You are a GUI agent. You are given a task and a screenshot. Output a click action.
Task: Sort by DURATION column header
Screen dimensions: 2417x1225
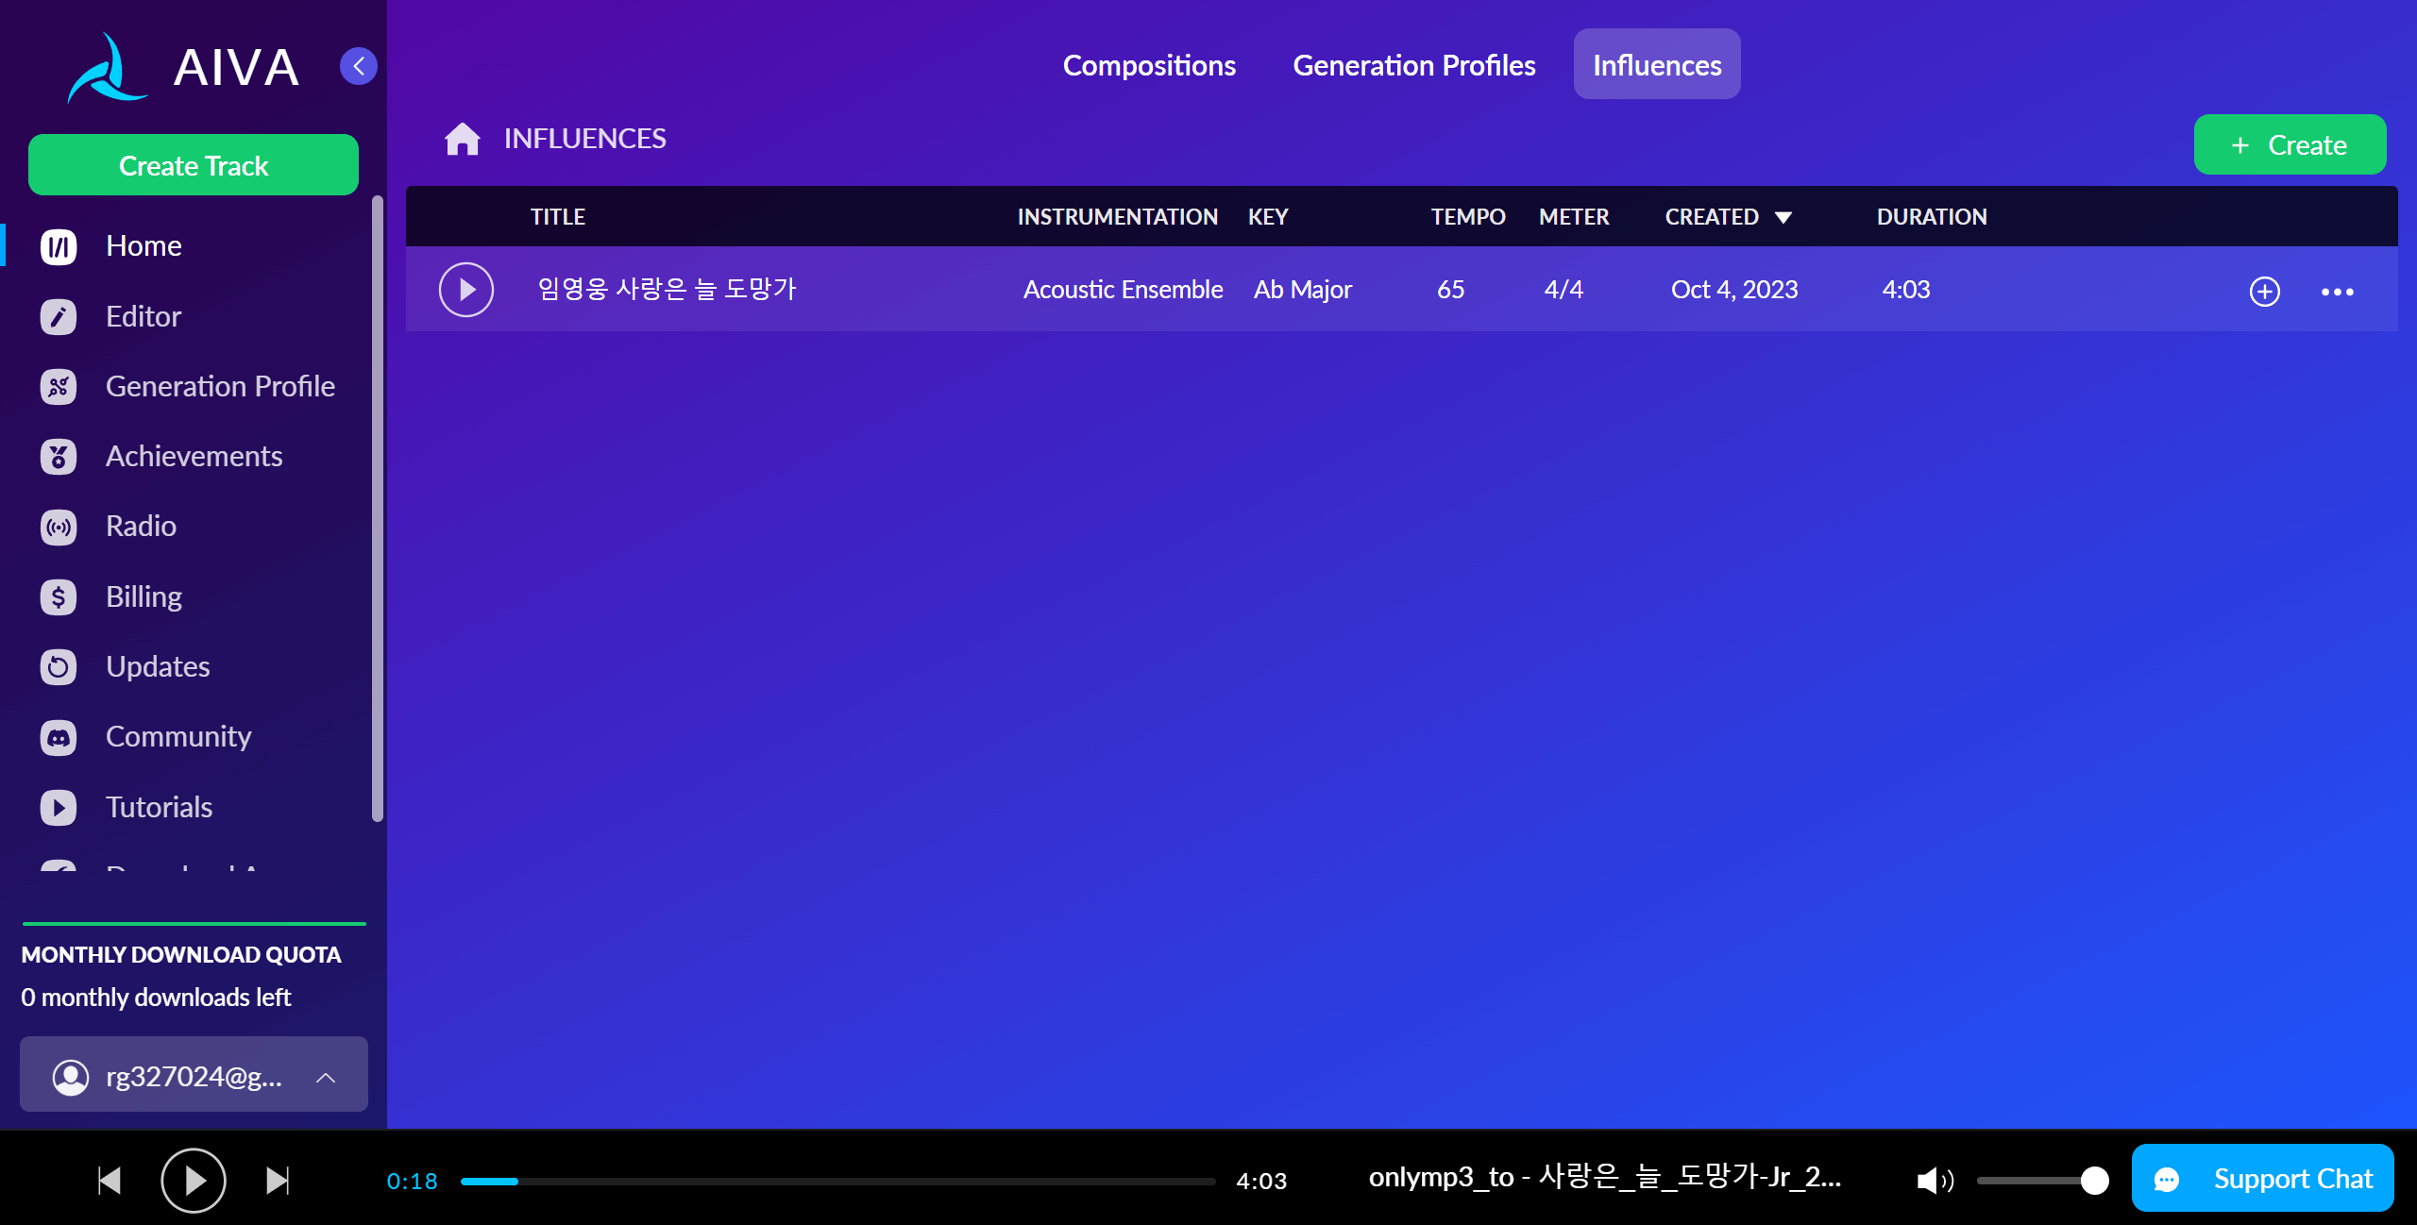click(x=1932, y=217)
